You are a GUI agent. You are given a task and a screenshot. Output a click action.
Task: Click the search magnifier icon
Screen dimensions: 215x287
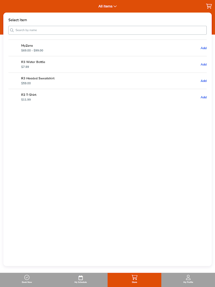[12, 30]
